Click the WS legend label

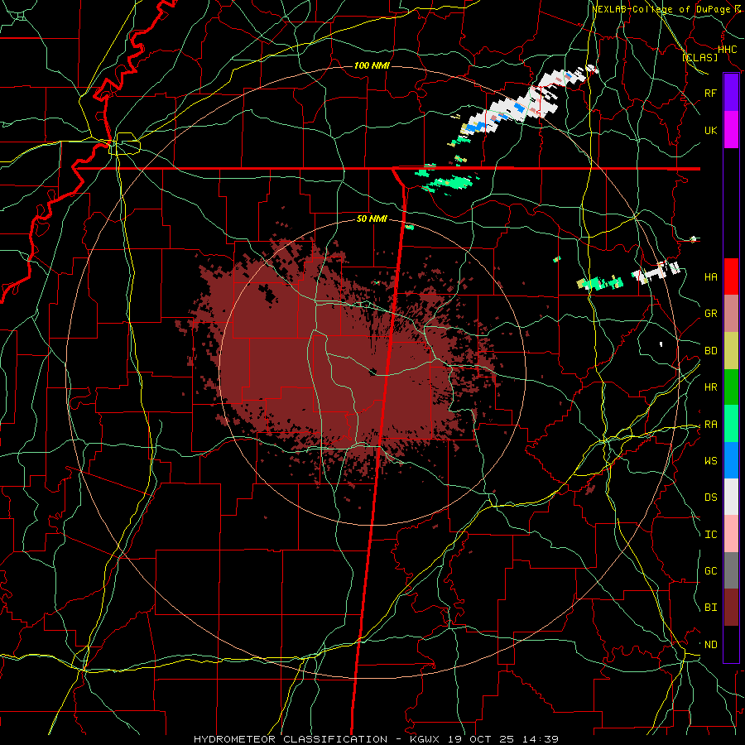tap(711, 460)
